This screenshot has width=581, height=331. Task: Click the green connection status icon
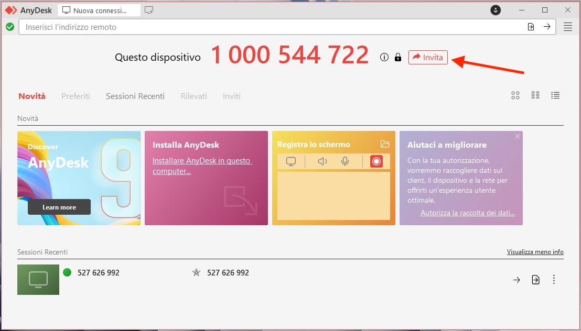tap(10, 27)
